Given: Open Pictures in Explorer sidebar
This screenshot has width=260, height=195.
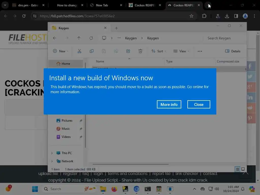Looking at the screenshot, I should tap(67, 121).
